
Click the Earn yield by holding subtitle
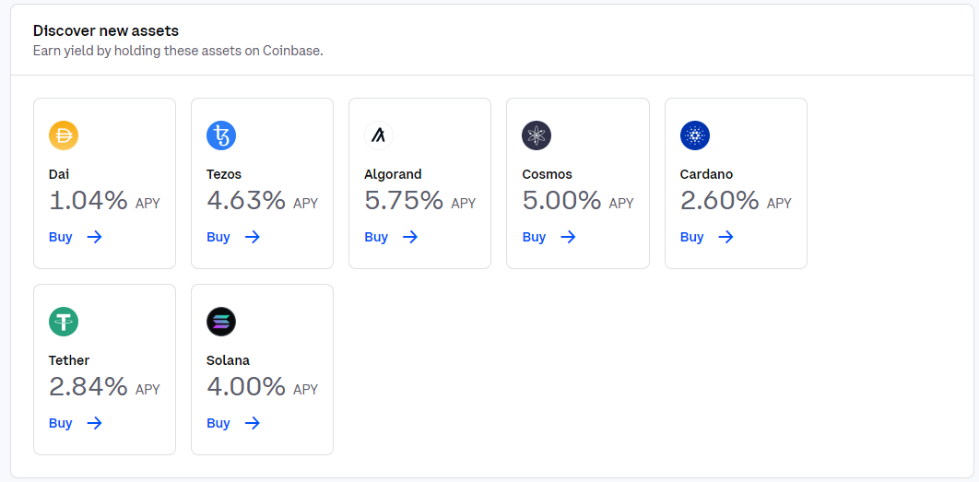click(178, 52)
